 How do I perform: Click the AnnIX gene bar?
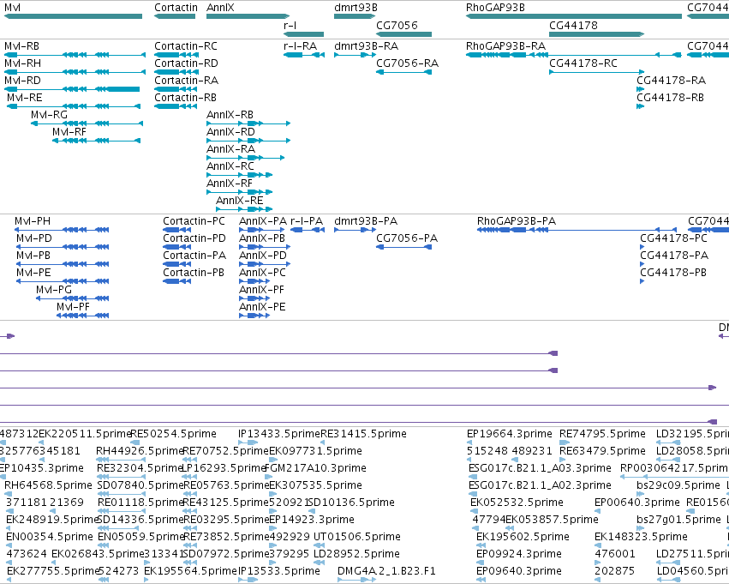coord(248,16)
